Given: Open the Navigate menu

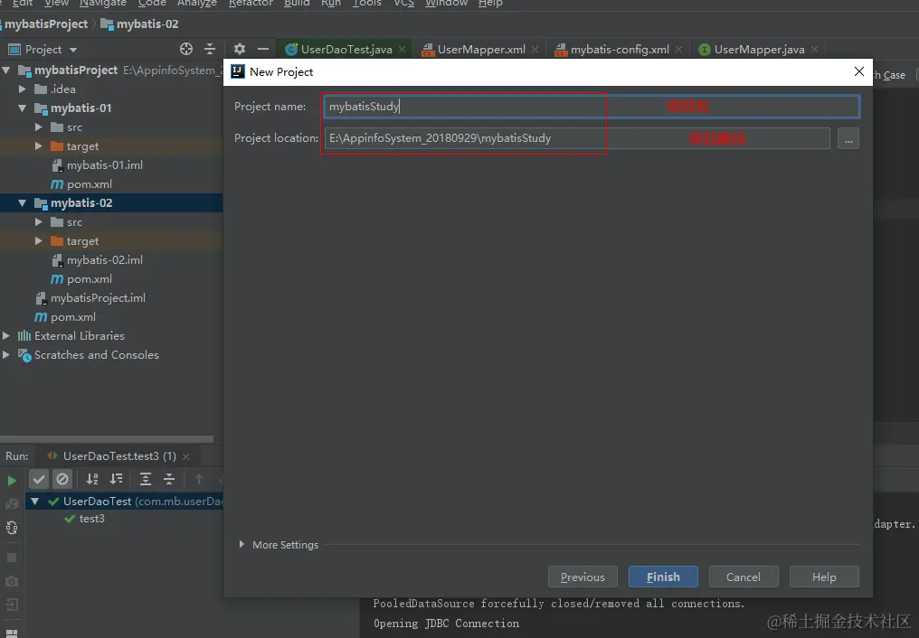Looking at the screenshot, I should pos(103,3).
